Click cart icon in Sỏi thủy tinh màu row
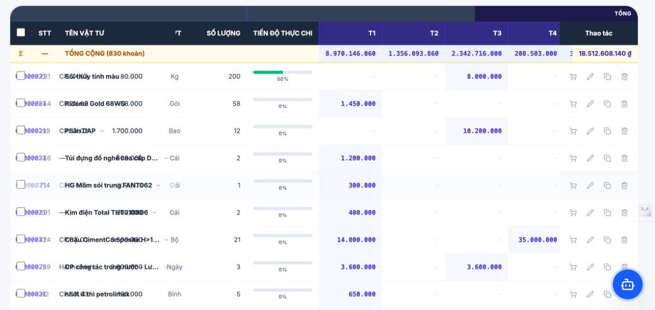This screenshot has height=310, width=655. 573,77
